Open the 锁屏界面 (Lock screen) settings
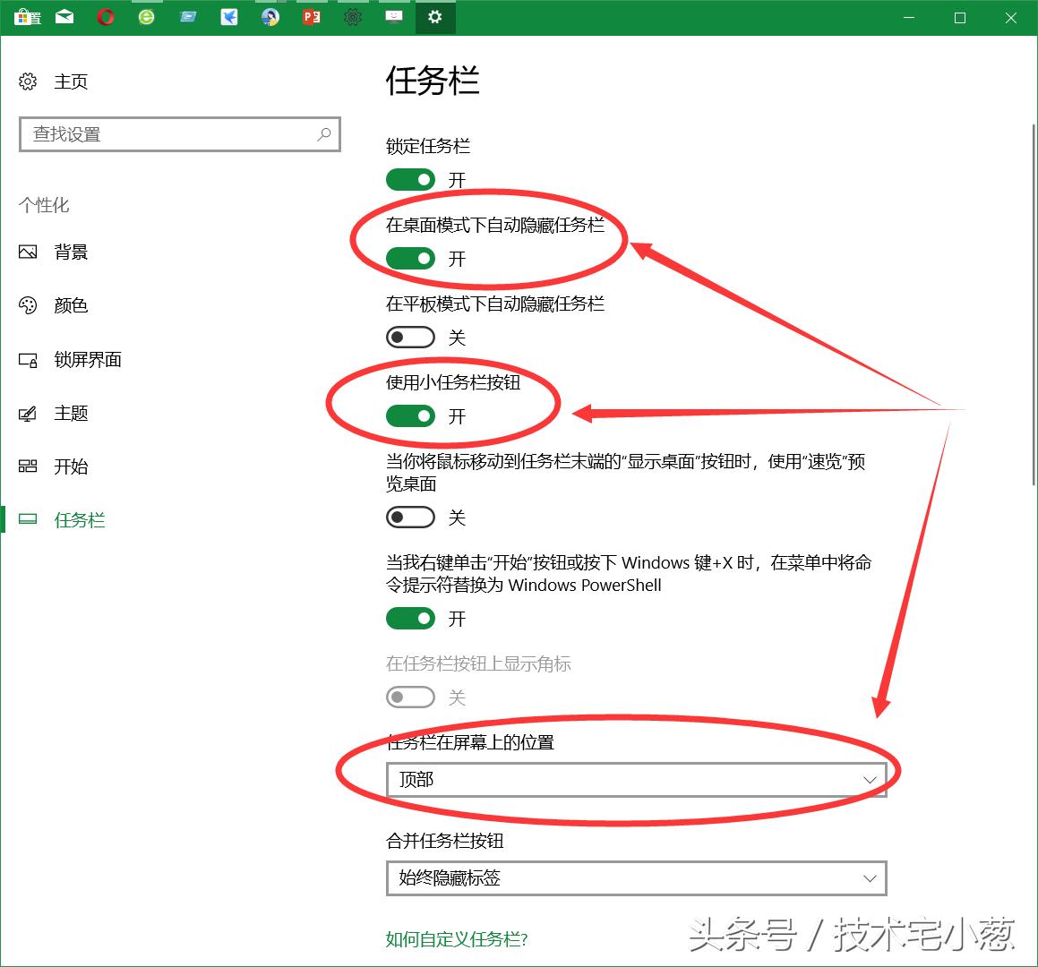This screenshot has height=967, width=1038. click(x=87, y=360)
